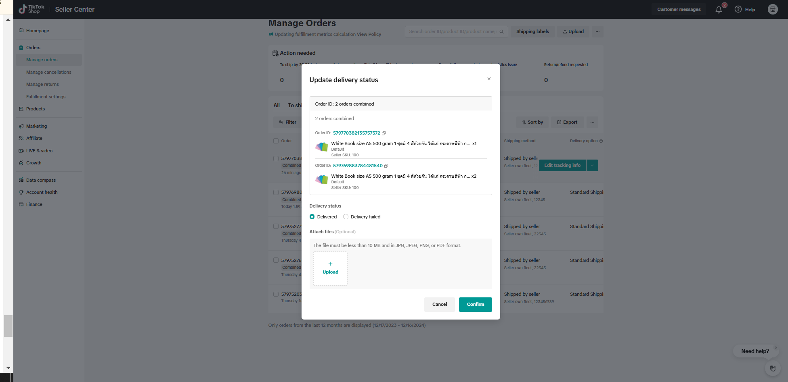Tick the select-all Order header checkbox
The height and width of the screenshot is (382, 788).
tap(276, 141)
